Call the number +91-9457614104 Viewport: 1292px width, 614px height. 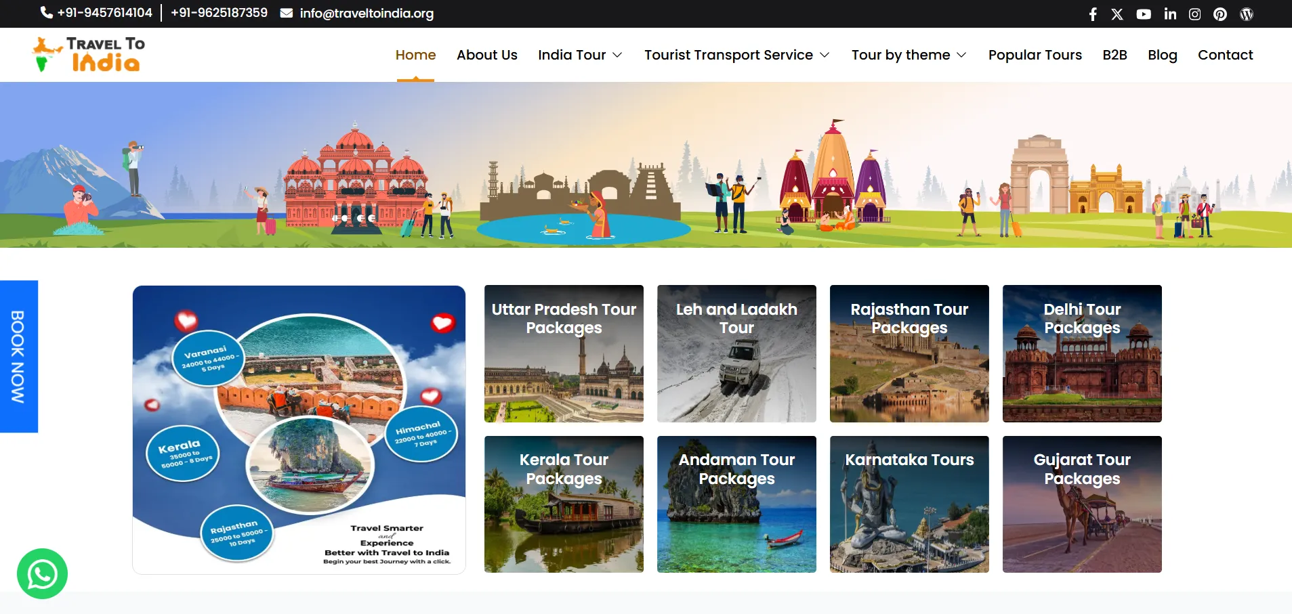pyautogui.click(x=104, y=13)
